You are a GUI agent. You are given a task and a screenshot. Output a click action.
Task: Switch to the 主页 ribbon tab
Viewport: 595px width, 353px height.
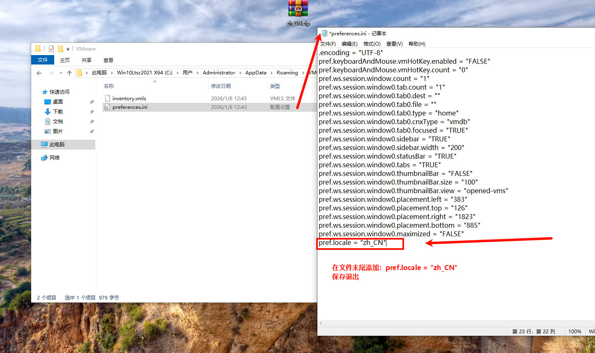(x=65, y=60)
